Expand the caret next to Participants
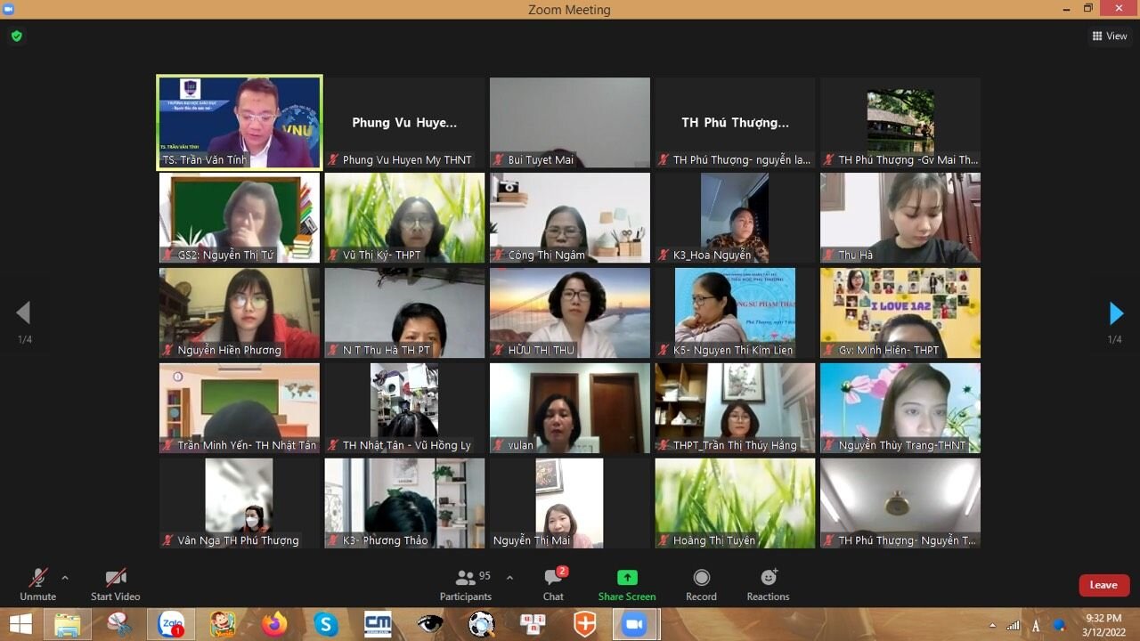Viewport: 1140px width, 641px height. point(509,578)
